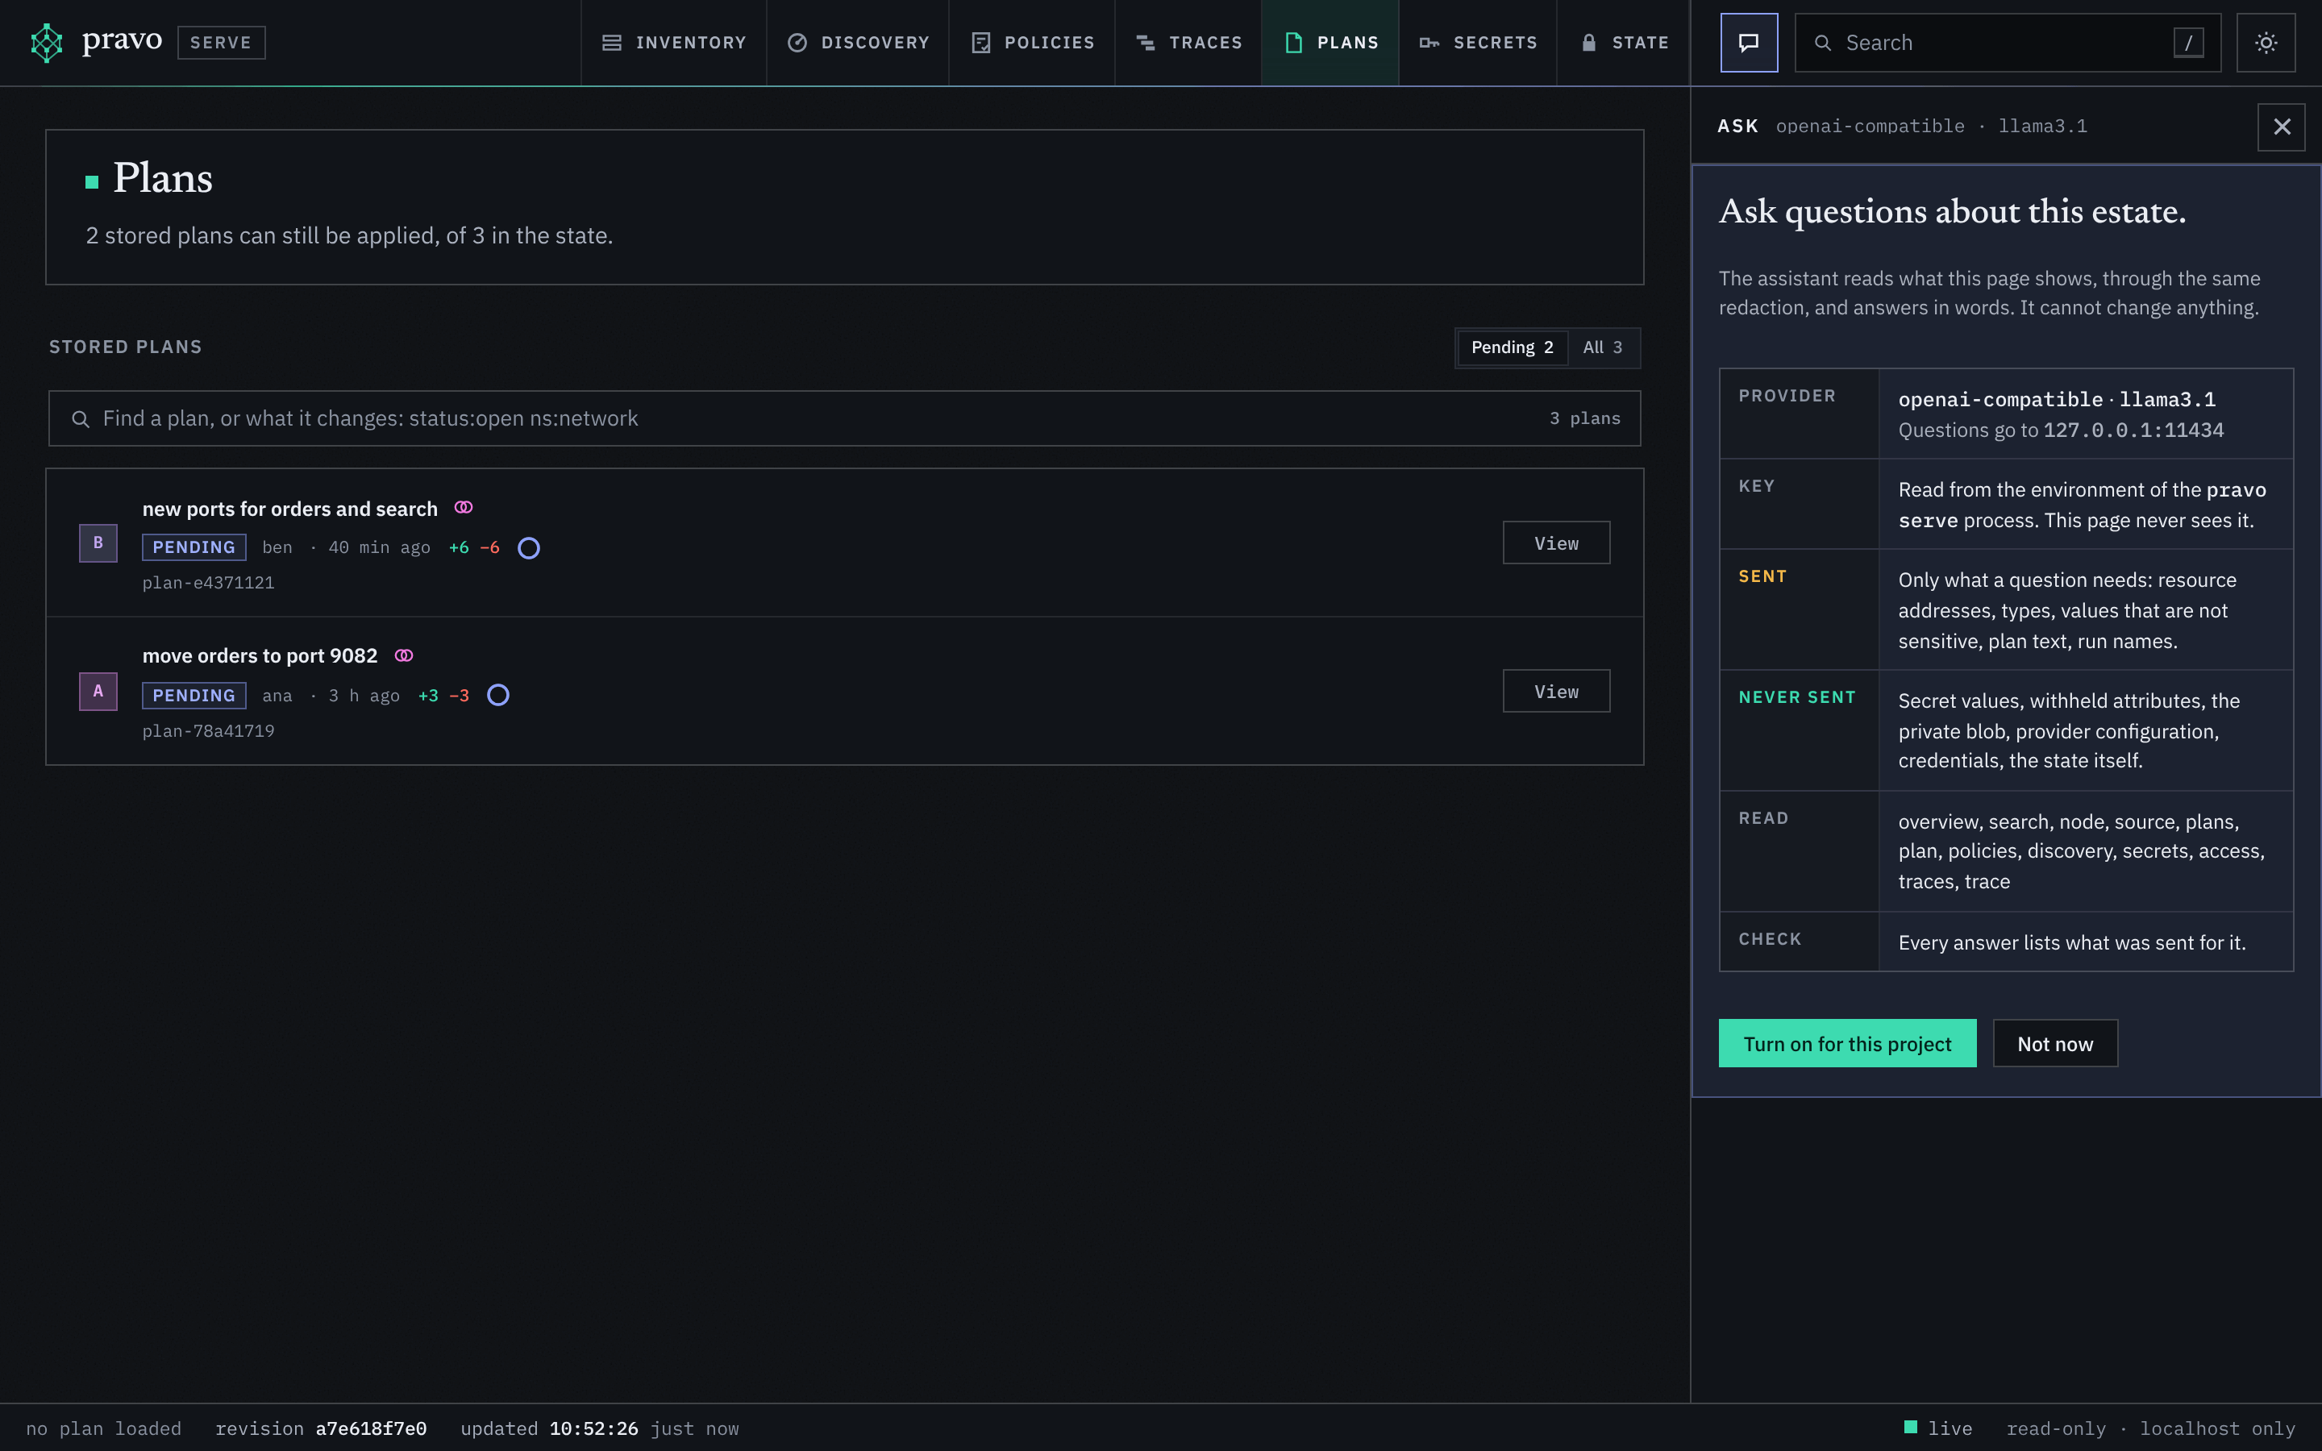This screenshot has width=2322, height=1451.
Task: Click the Find a plan filter field
Action: (x=844, y=418)
